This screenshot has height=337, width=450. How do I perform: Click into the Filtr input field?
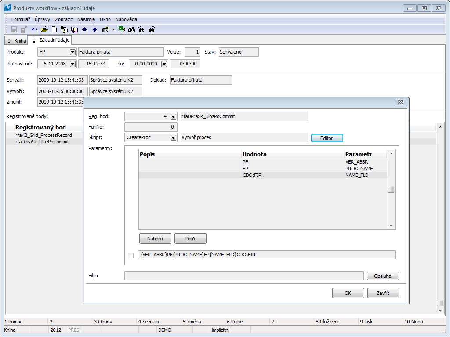[244, 276]
